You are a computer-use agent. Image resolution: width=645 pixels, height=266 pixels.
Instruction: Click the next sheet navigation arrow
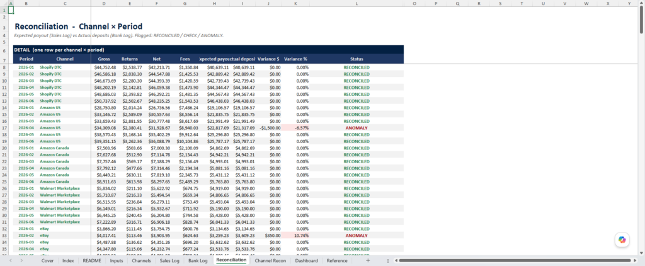[x=21, y=261]
